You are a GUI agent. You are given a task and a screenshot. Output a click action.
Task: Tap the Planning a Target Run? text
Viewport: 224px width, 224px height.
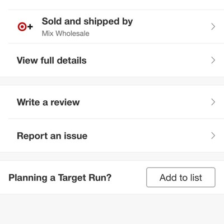(60, 178)
